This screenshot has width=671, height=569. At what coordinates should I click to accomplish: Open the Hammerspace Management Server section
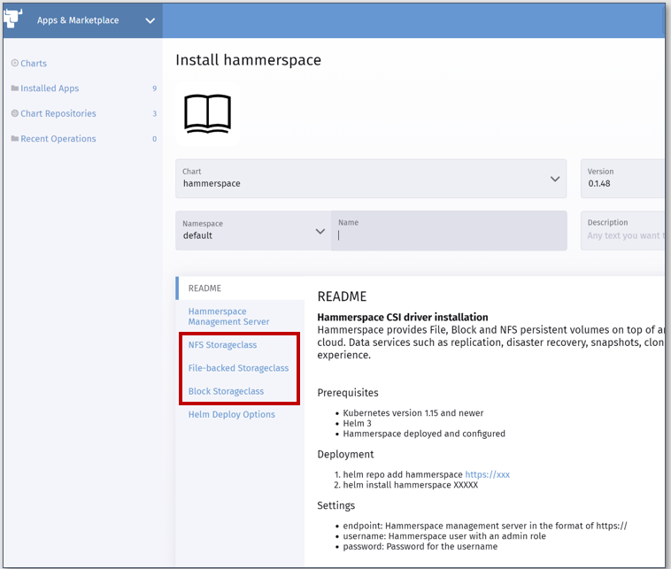[x=228, y=317]
